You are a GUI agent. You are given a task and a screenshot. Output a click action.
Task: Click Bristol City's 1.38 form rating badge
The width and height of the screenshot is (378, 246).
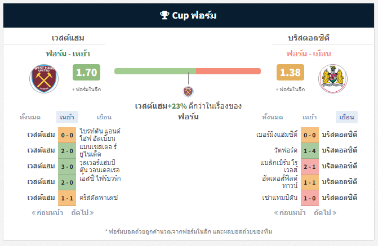click(x=290, y=72)
